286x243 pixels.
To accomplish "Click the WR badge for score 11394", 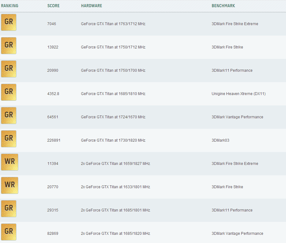I will point(9,162).
